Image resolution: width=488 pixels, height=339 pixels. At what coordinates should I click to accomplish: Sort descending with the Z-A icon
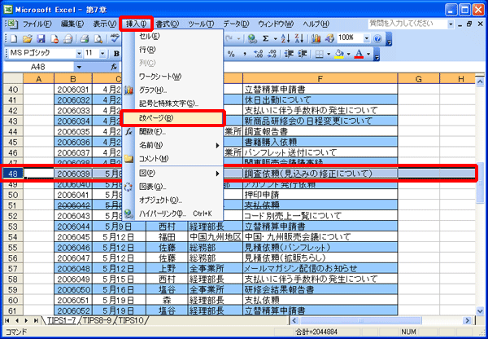click(299, 38)
